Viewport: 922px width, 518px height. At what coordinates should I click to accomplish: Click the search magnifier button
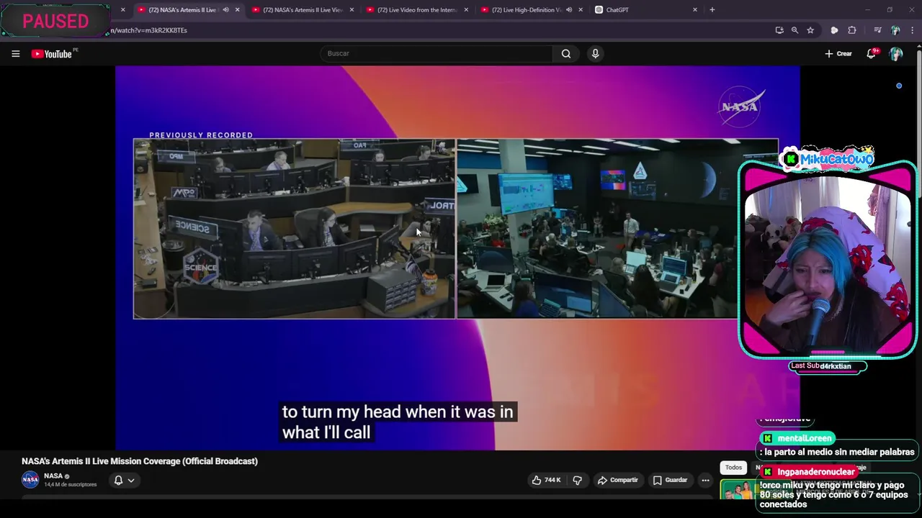pyautogui.click(x=566, y=54)
